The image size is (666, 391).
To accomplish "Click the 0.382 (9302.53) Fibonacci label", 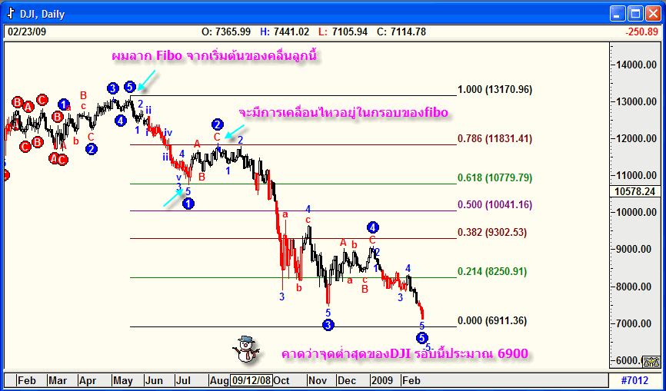I will coord(492,233).
